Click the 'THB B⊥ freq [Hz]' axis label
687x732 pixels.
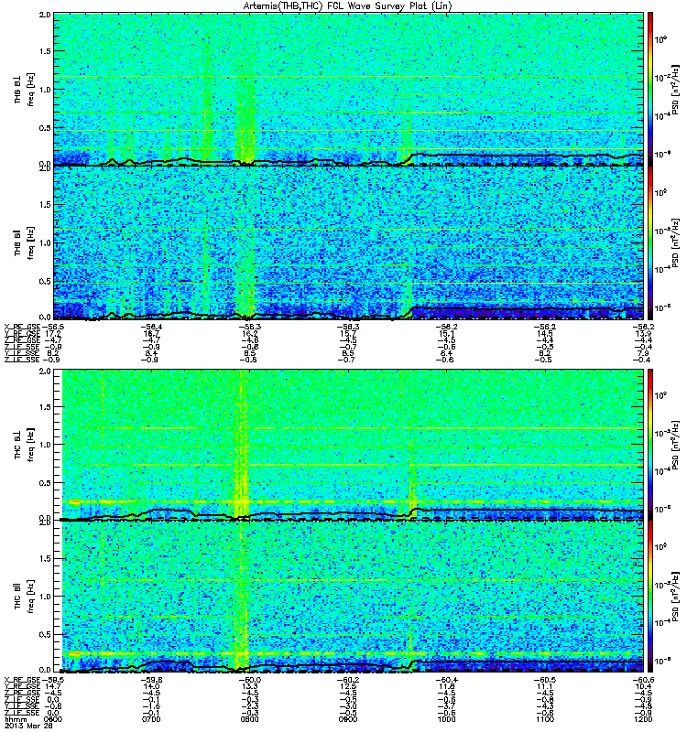pos(25,89)
